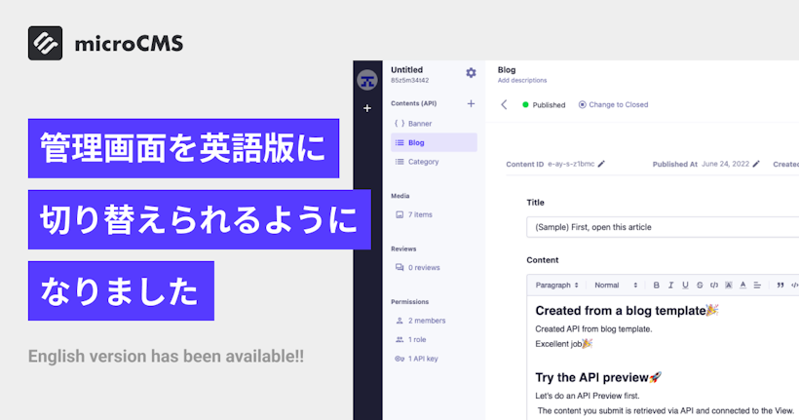
Task: Go back using left chevron arrow
Action: point(504,104)
